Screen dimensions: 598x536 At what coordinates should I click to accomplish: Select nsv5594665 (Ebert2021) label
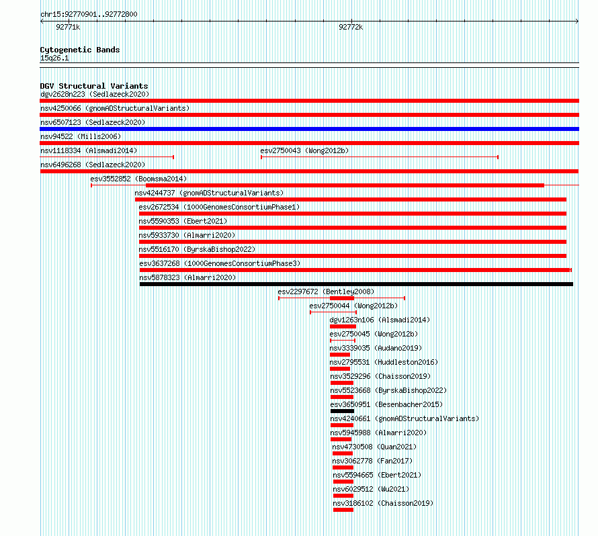click(x=377, y=475)
